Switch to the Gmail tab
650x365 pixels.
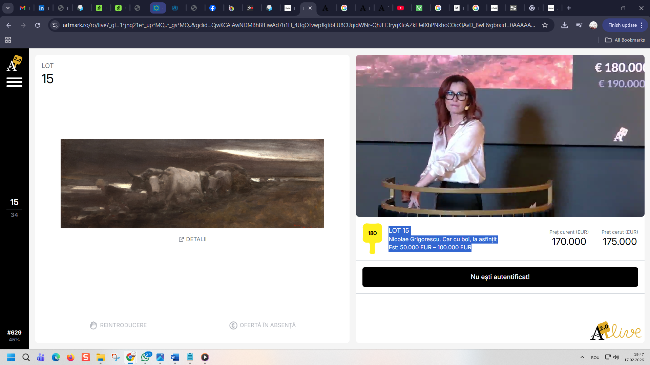pyautogui.click(x=23, y=8)
